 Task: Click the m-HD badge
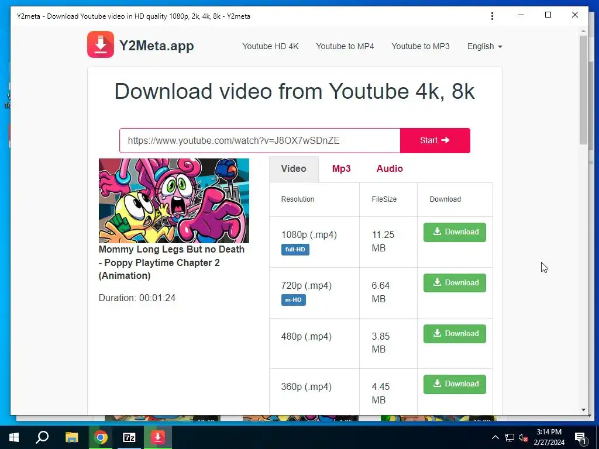pyautogui.click(x=294, y=300)
